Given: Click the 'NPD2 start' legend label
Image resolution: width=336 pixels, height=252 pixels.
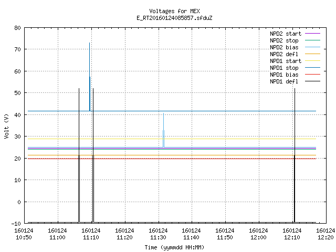Looking at the screenshot, I should [x=286, y=34].
